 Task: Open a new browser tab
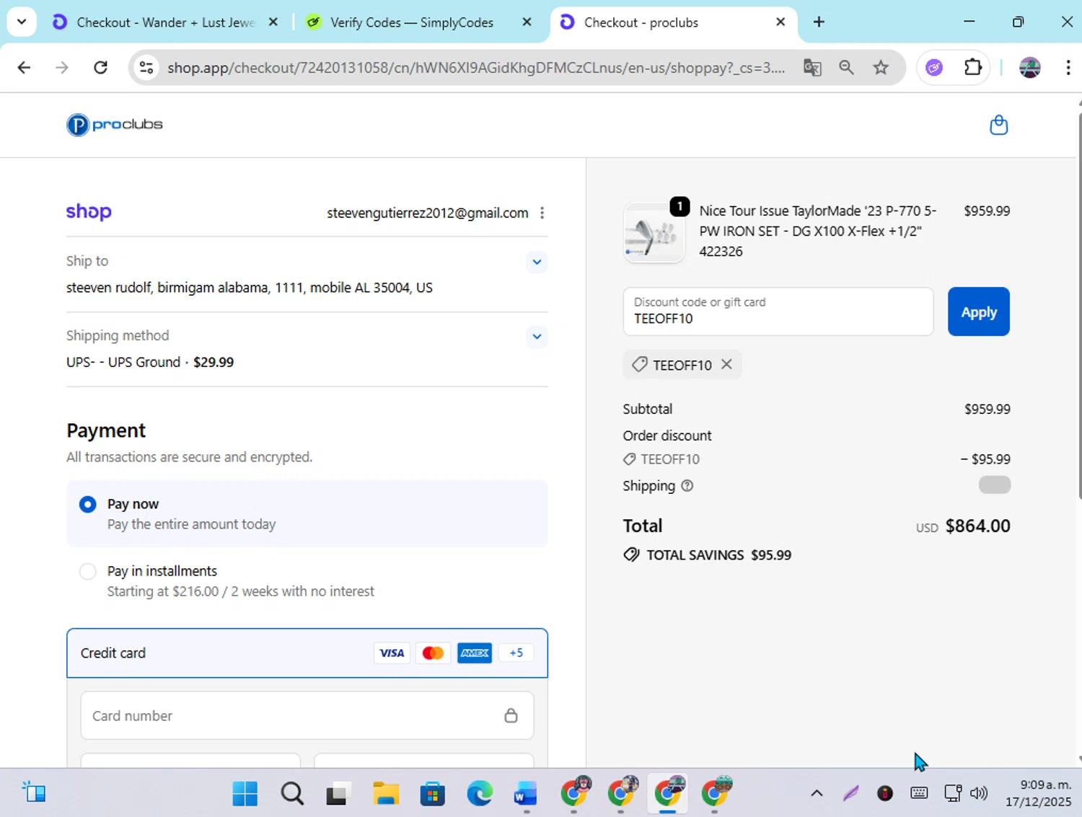819,22
